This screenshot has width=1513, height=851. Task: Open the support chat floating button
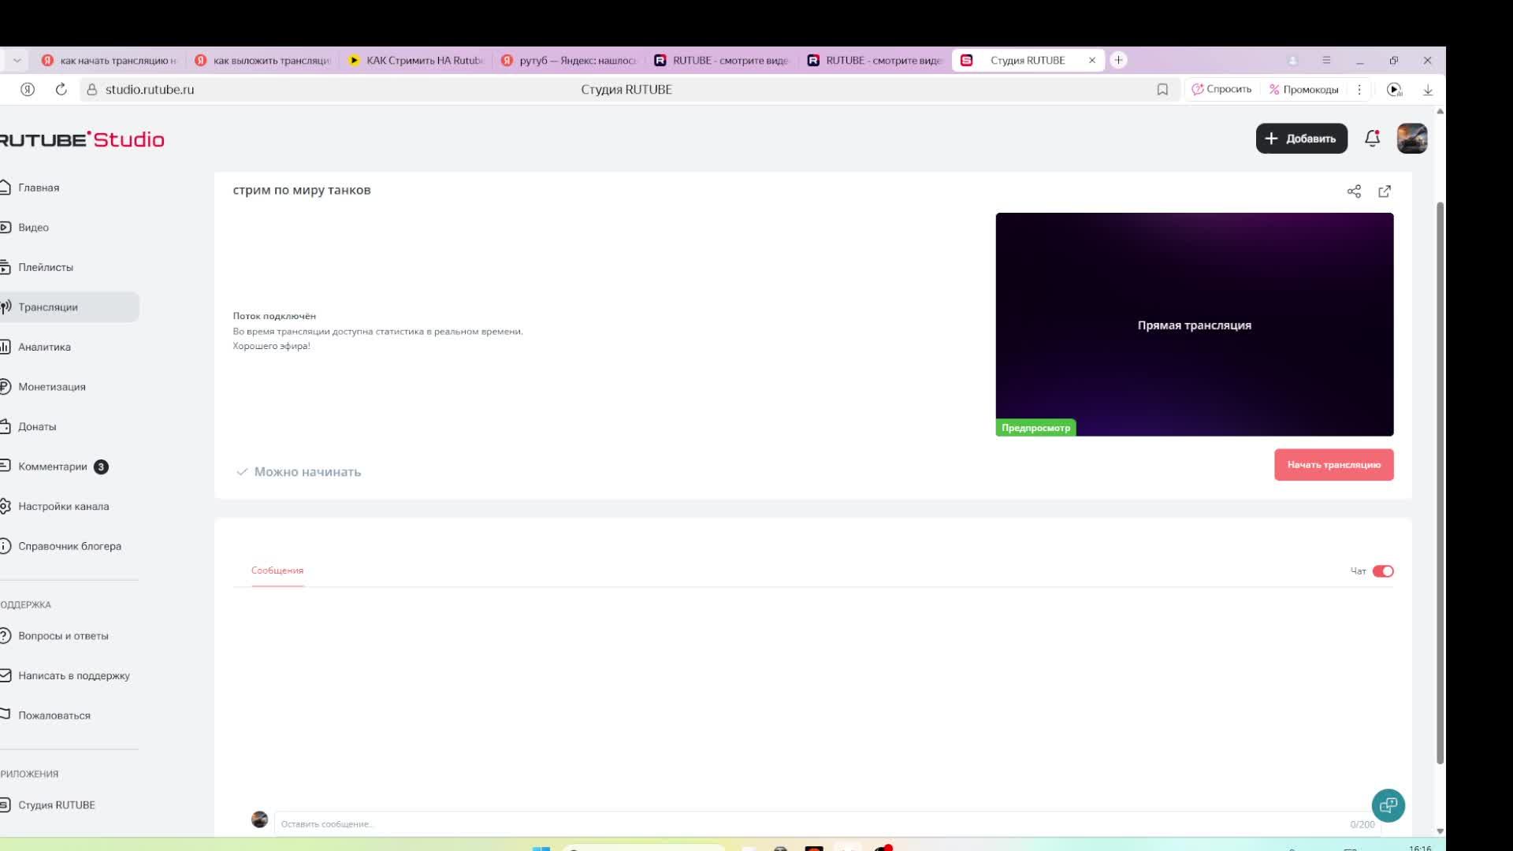click(1388, 805)
